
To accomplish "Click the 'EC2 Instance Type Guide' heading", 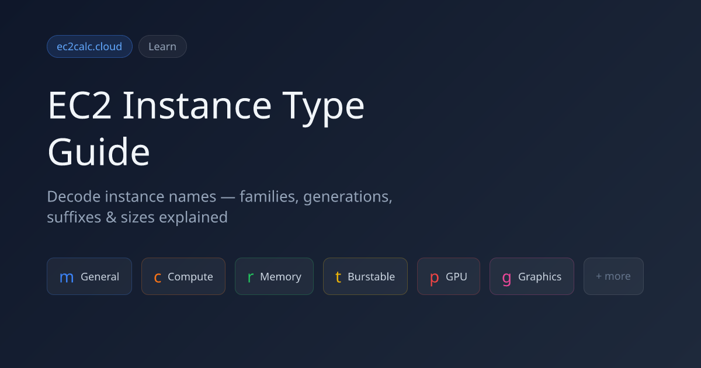I will point(206,129).
